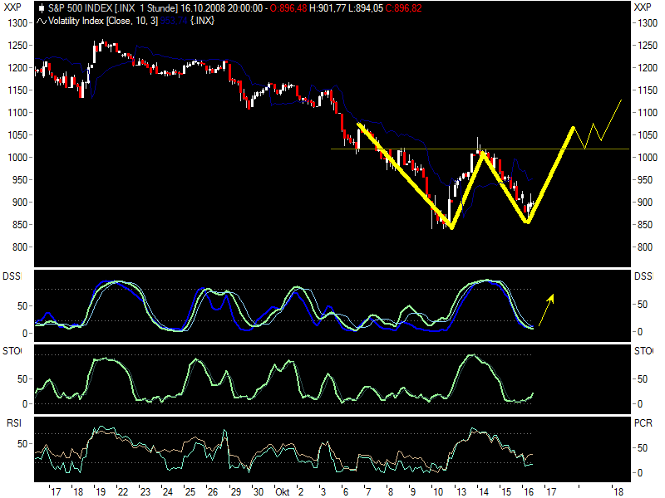Click 800 on the left price axis
The height and width of the screenshot is (498, 665).
[x=20, y=247]
